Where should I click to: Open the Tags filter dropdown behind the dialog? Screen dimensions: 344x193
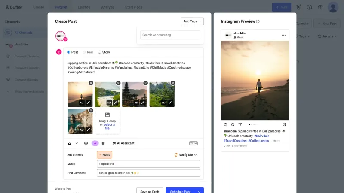tap(303, 36)
